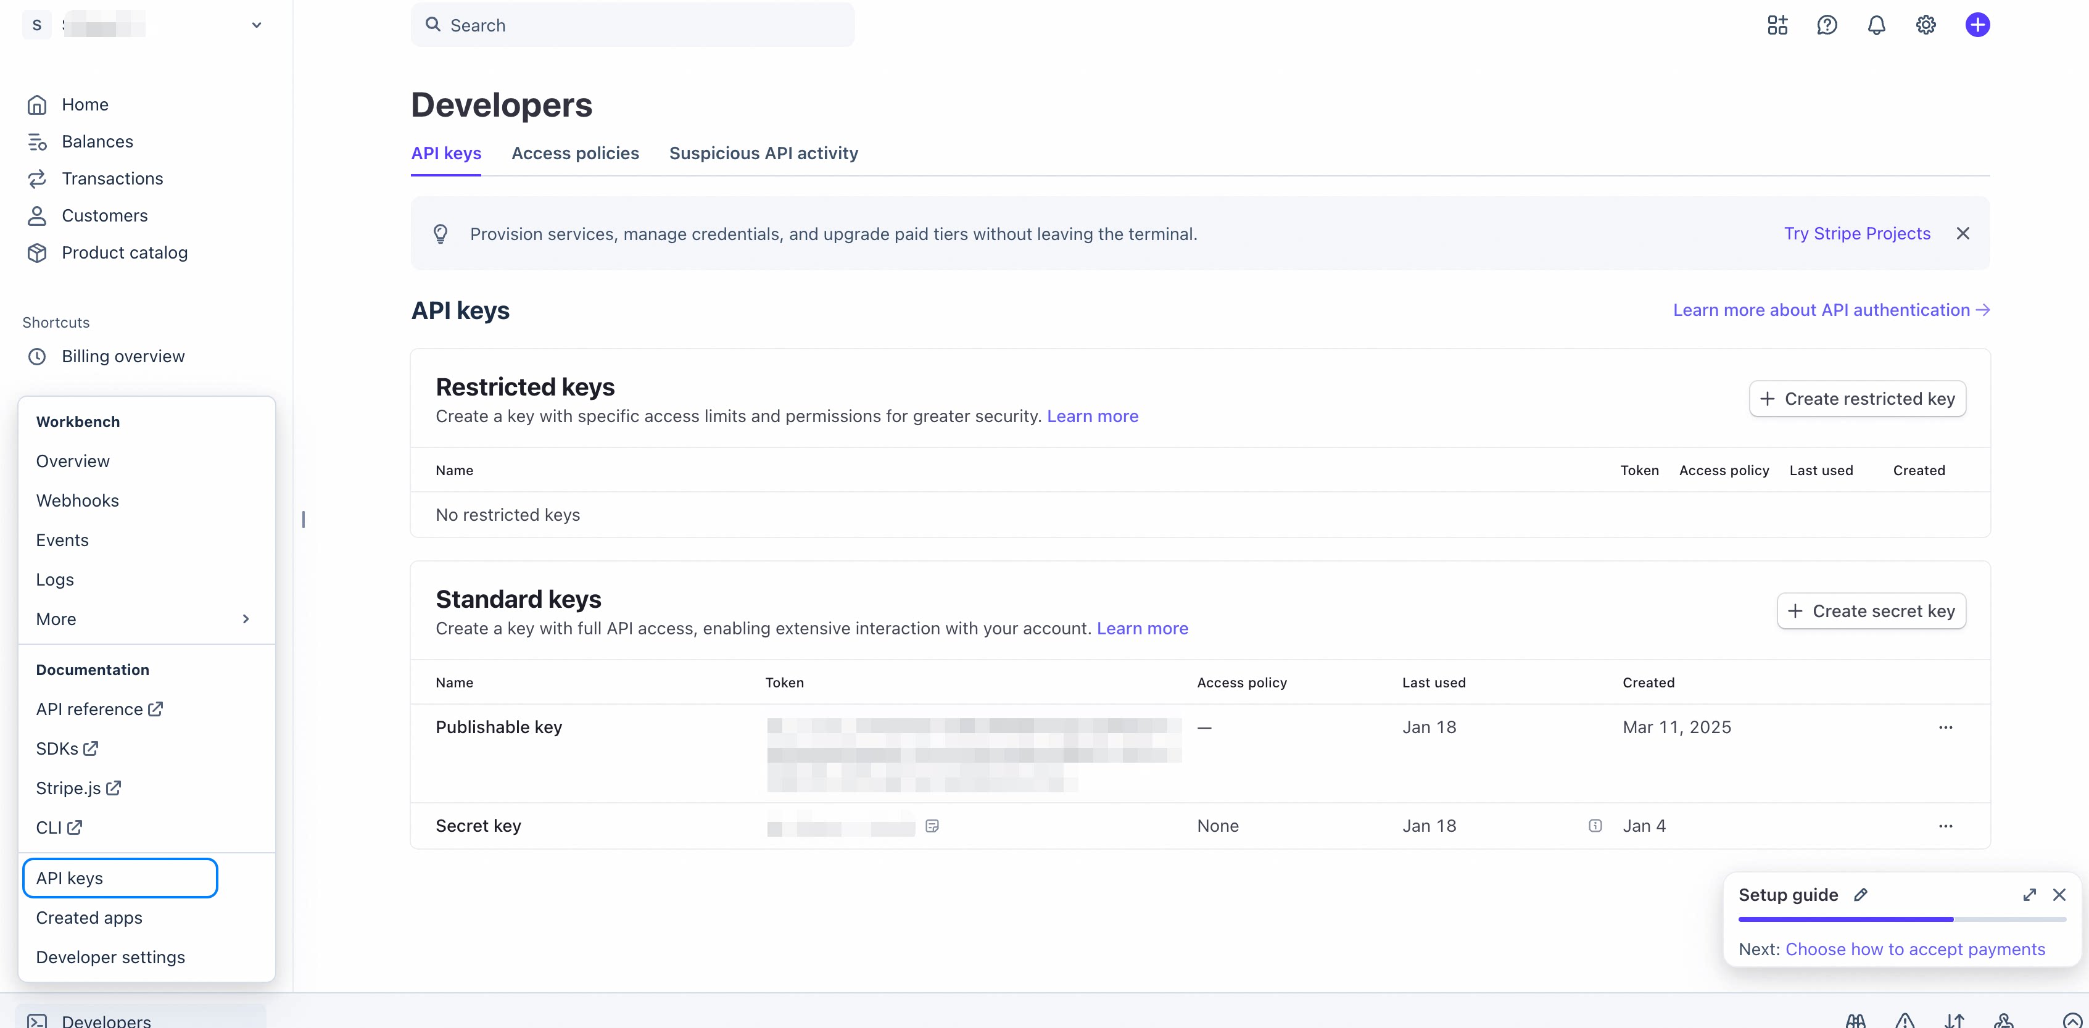
Task: Dismiss the Stripe Projects banner
Action: pyautogui.click(x=1963, y=234)
